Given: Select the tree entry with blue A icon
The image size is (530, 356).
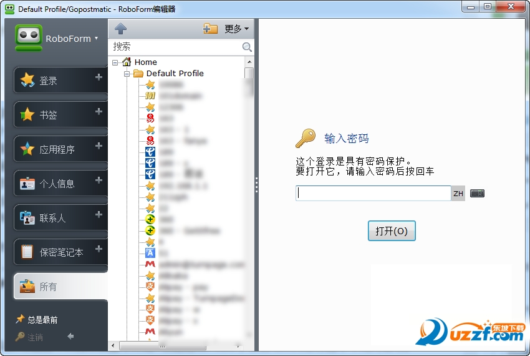Looking at the screenshot, I should coord(157,253).
